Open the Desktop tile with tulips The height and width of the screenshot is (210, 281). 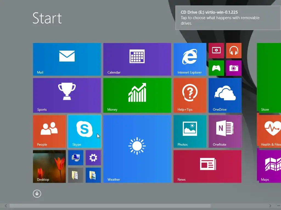pos(49,167)
